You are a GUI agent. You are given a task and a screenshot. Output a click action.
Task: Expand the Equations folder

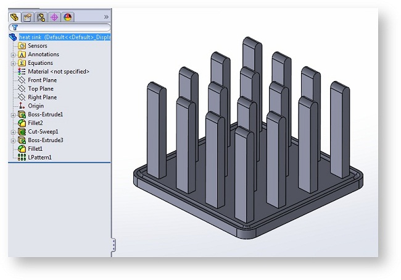13,63
